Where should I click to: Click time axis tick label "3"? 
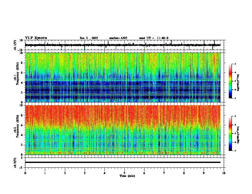click(85, 173)
